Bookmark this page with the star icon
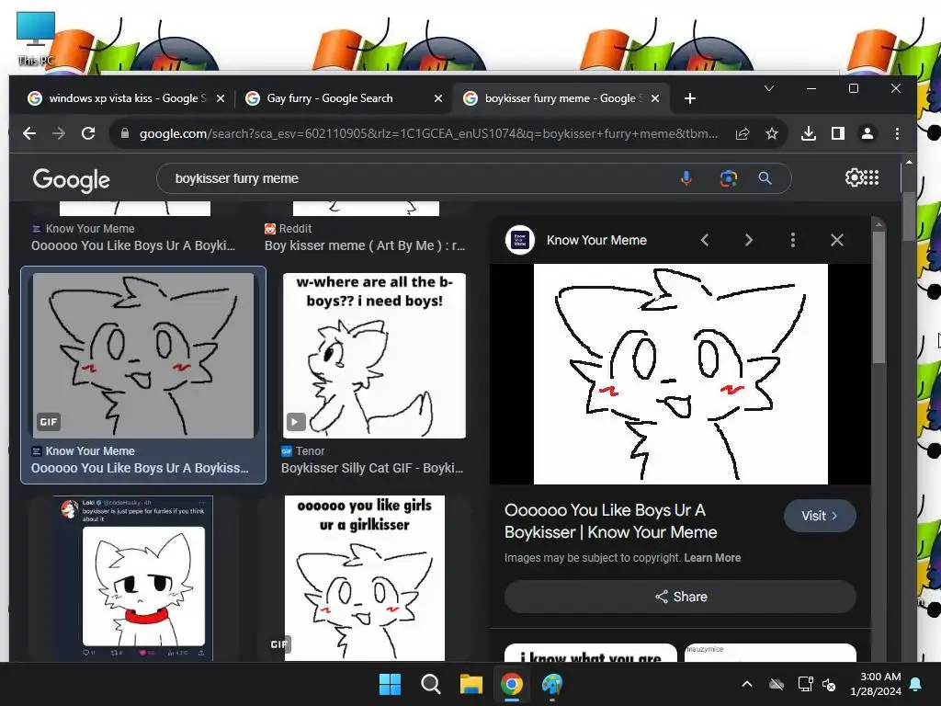The image size is (941, 706). point(772,133)
